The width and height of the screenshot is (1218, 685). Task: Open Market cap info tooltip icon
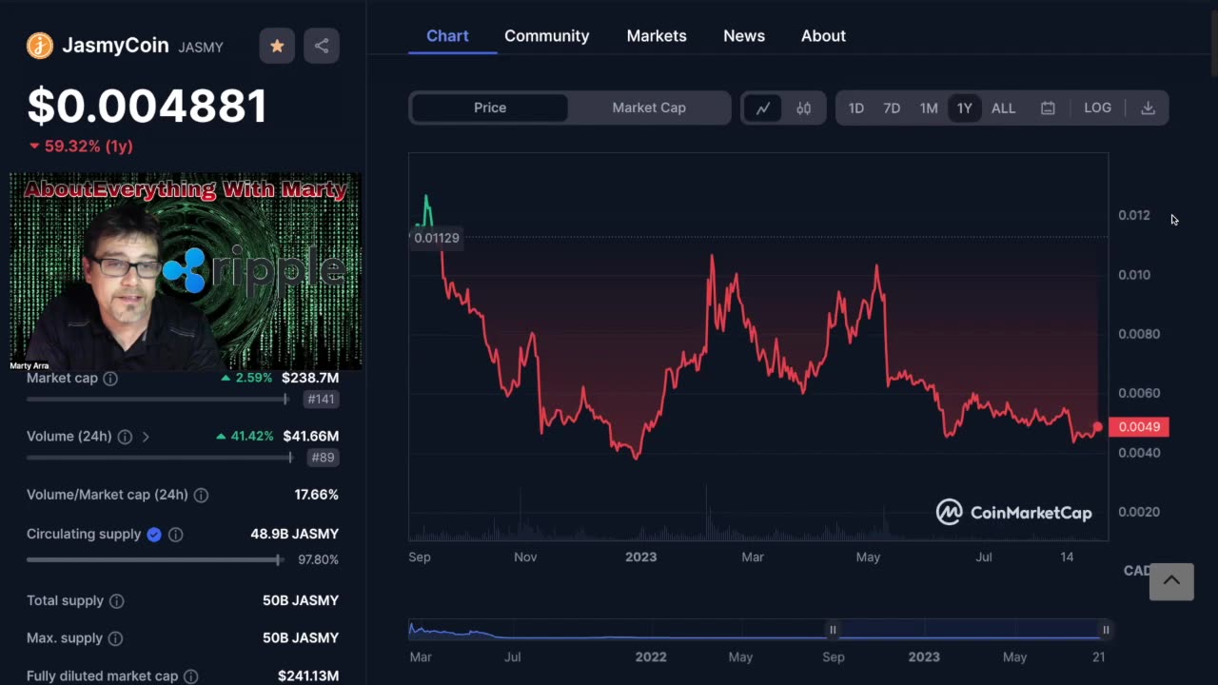point(110,379)
